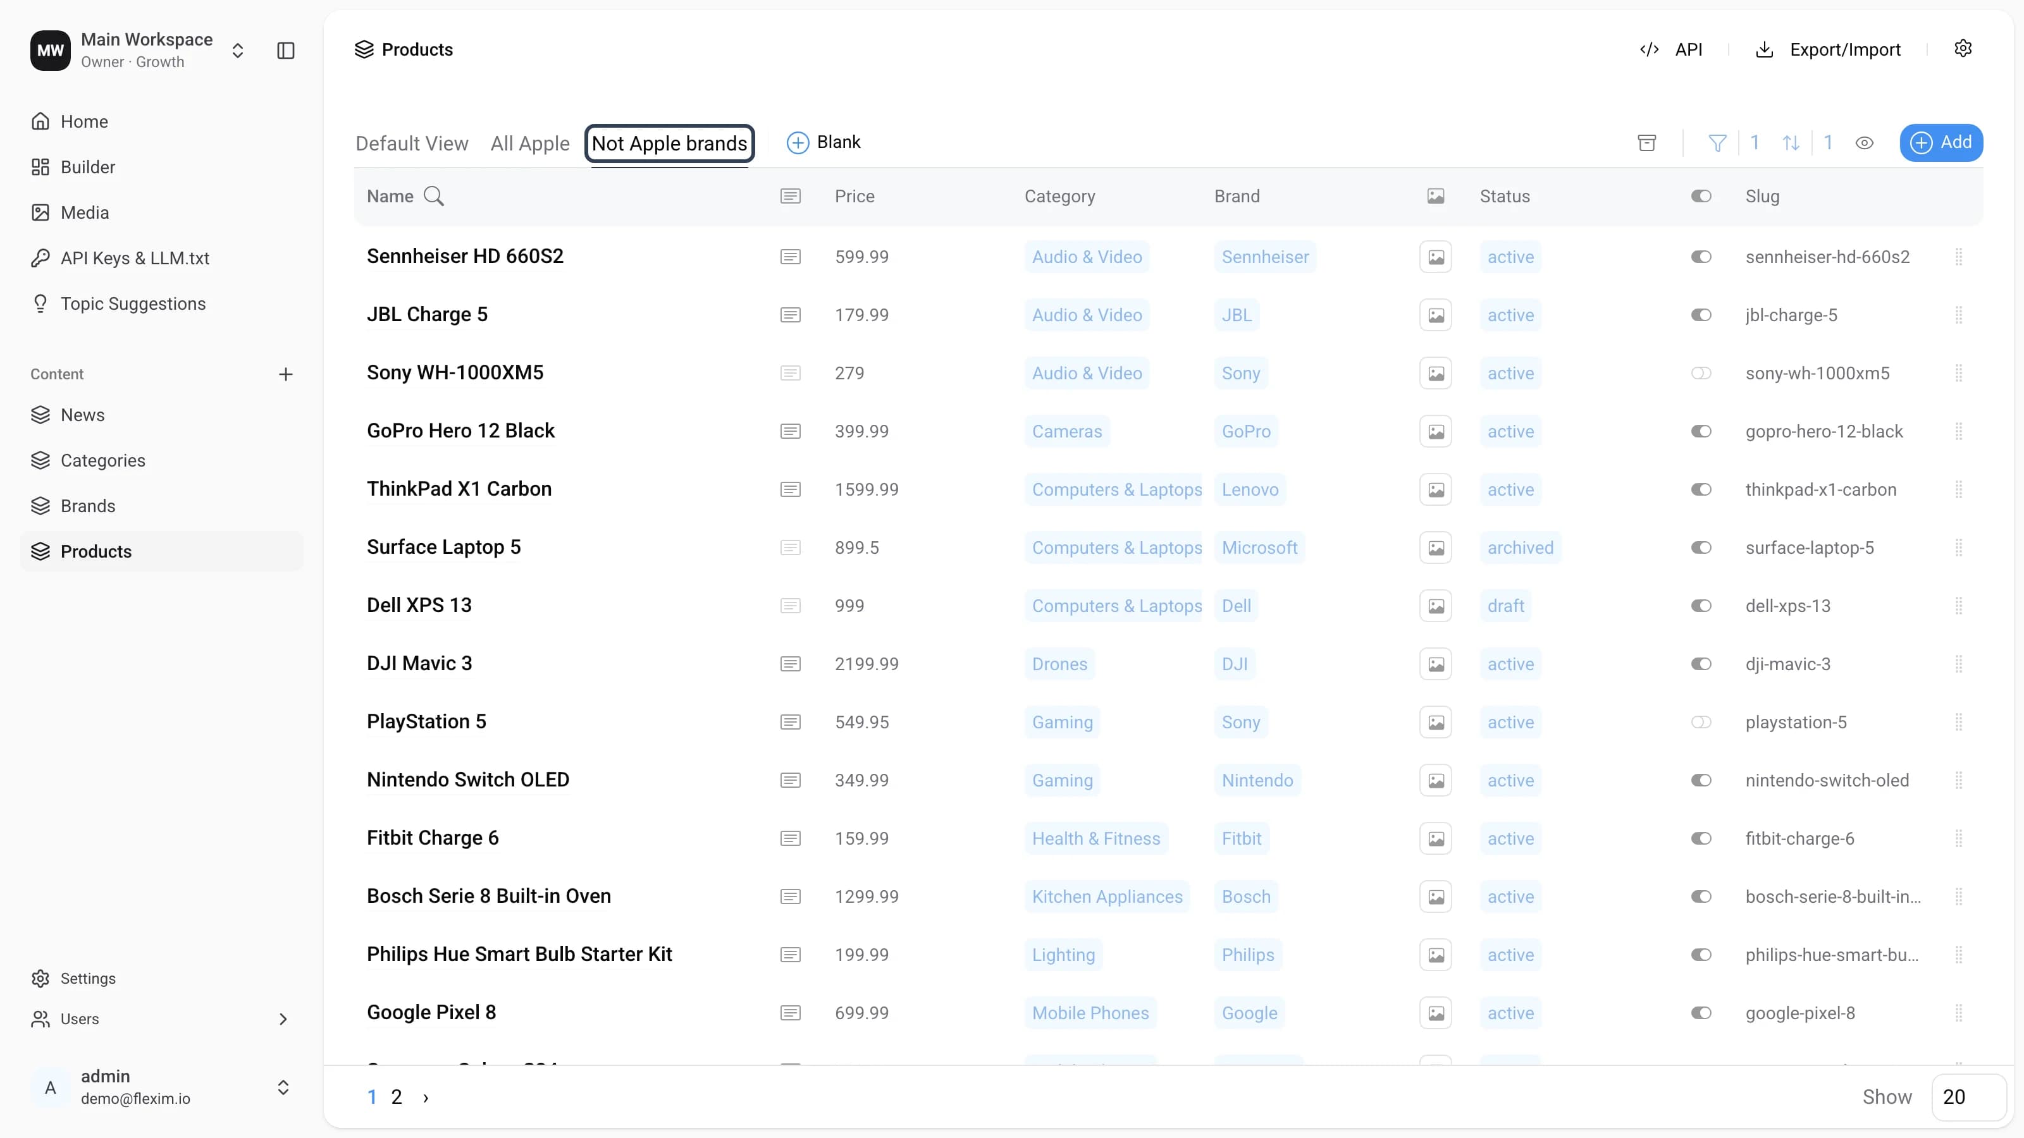Open description icon for Philips Hue Starter Kit
Image resolution: width=2024 pixels, height=1138 pixels.
coord(791,954)
